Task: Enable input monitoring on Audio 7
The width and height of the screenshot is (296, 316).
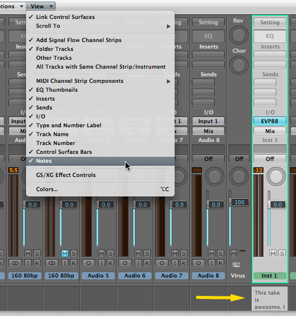Action: click(175, 263)
